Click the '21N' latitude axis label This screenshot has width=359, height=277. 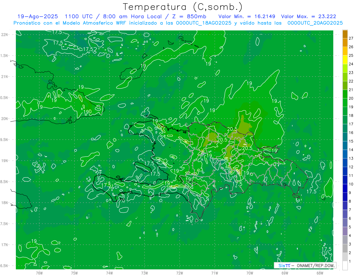(5, 76)
